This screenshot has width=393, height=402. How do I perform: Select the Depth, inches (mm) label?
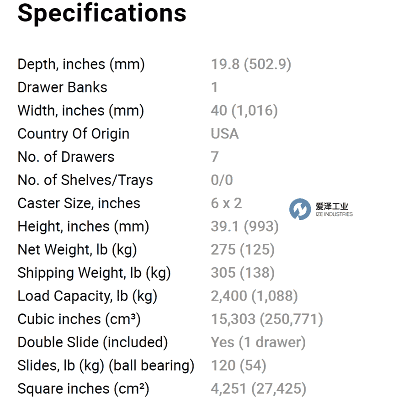click(81, 64)
